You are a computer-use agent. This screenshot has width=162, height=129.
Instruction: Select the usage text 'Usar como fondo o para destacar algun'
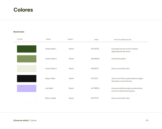coord(127,79)
